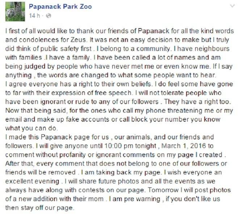Open the Papanack Park Zoo page name

tap(60, 6)
